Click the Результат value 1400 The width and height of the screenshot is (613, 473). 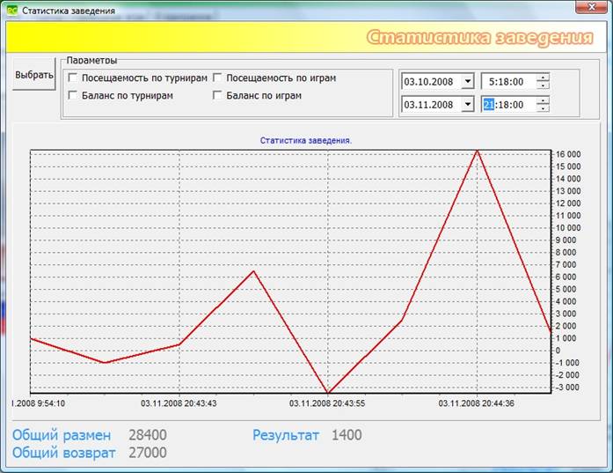(x=347, y=435)
